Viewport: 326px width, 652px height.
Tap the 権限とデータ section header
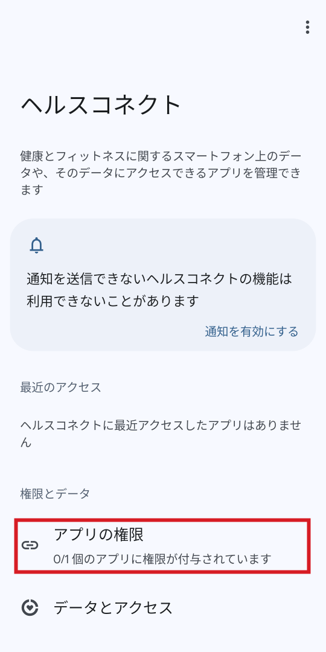(56, 494)
